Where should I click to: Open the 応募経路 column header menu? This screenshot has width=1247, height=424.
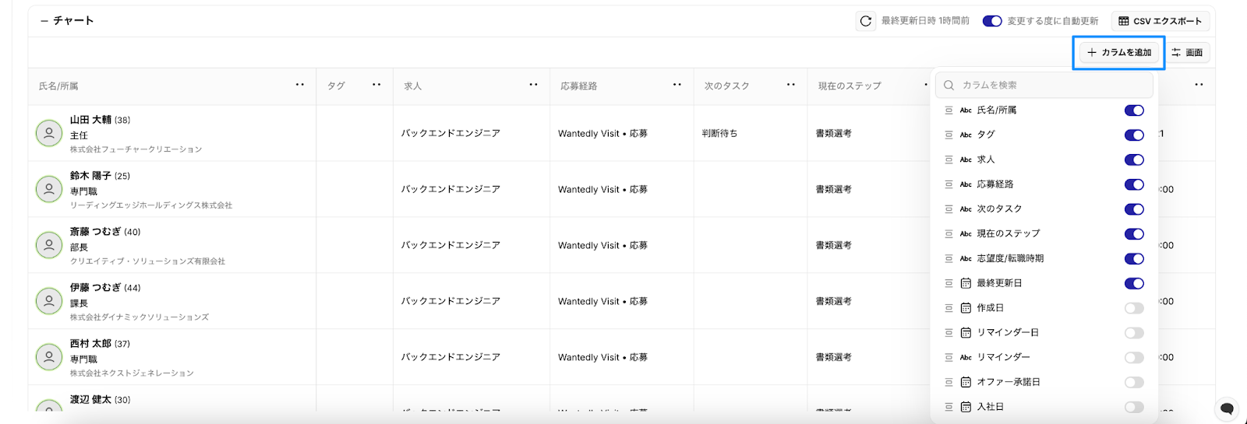(676, 85)
